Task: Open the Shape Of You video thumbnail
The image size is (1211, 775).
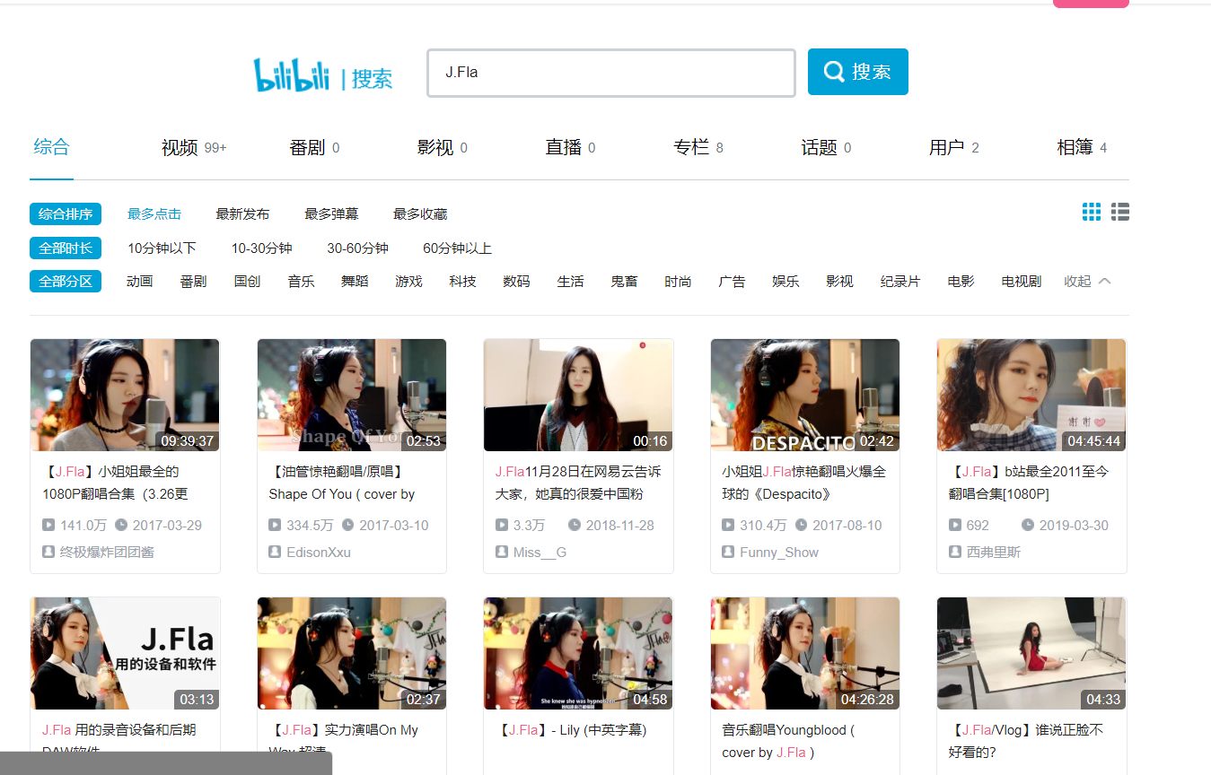Action: pyautogui.click(x=351, y=395)
